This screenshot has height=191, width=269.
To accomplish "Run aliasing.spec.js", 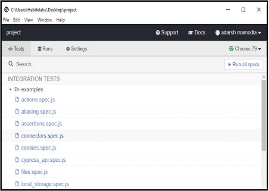I will [39, 112].
